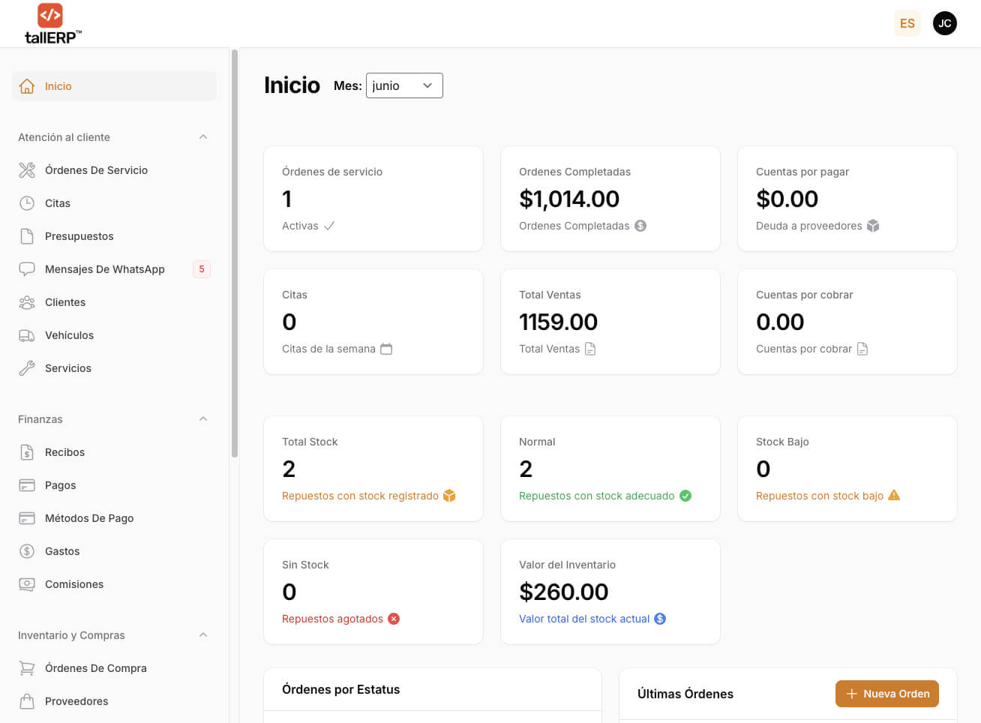
Task: Open the Órdenes De Compra cart icon
Action: tap(27, 668)
